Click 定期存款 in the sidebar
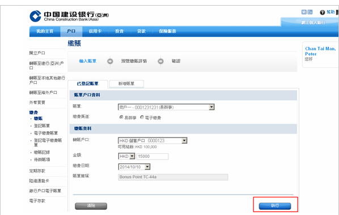This screenshot has height=215, width=339. tap(37, 171)
